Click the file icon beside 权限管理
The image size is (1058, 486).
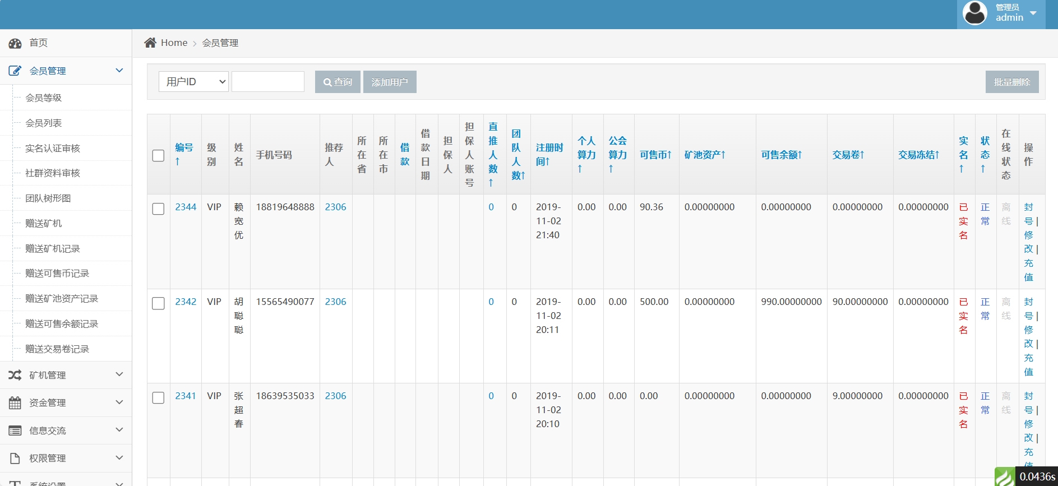click(x=15, y=458)
